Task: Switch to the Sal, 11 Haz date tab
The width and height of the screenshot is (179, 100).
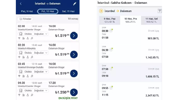Action: pos(68,11)
